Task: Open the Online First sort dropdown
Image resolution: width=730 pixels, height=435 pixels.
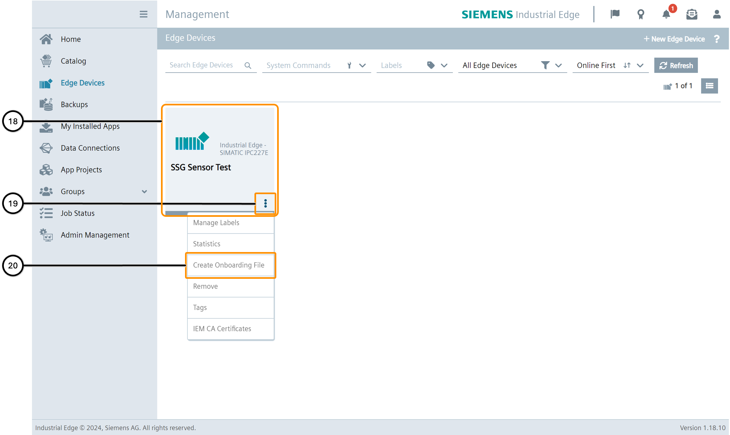Action: (x=640, y=65)
